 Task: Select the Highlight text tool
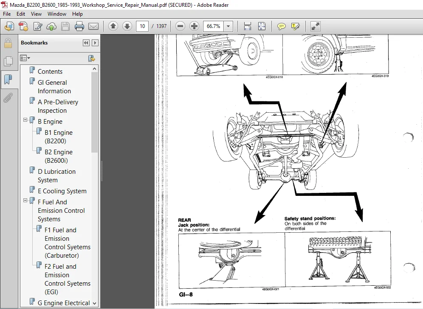coord(296,26)
